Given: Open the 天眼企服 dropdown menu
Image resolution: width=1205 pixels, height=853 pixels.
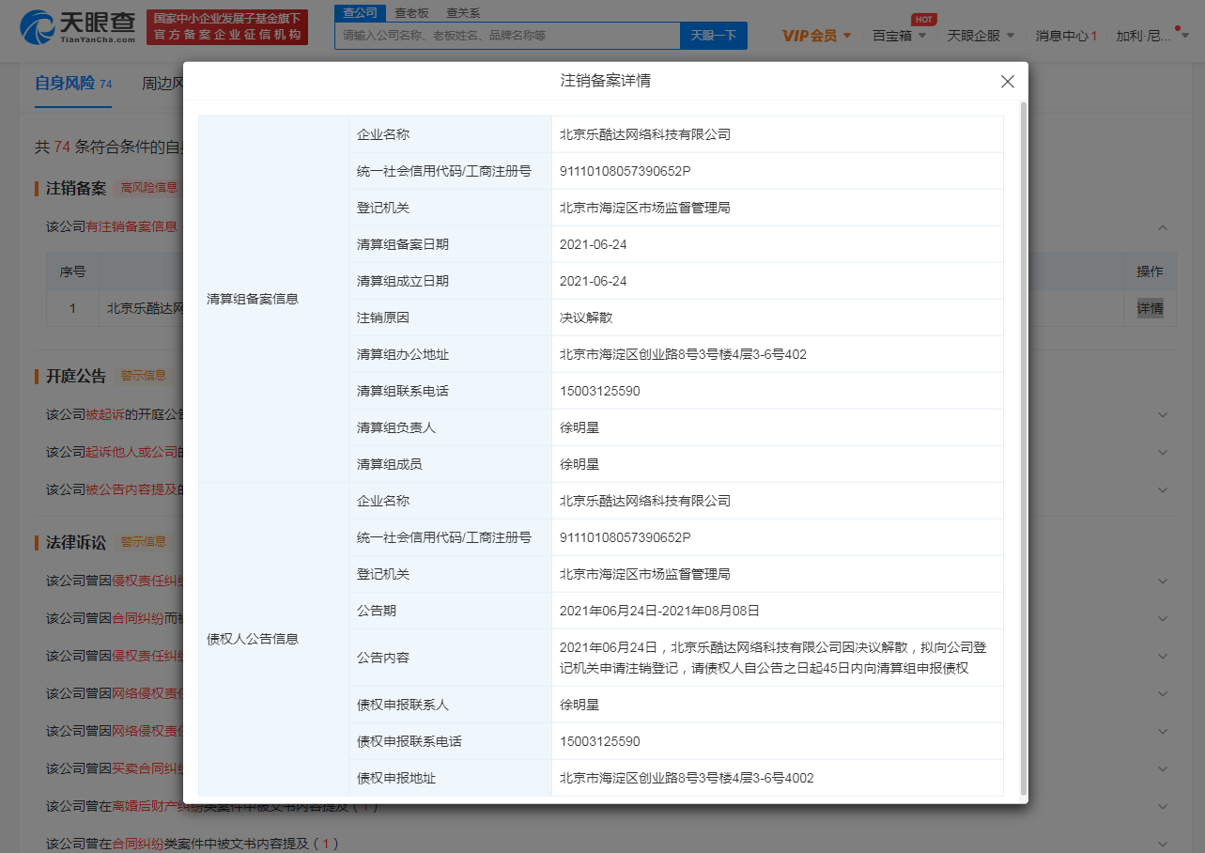Looking at the screenshot, I should (x=980, y=36).
